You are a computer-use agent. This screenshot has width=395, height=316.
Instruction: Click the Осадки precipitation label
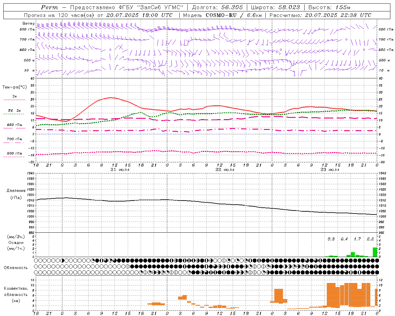coord(16,243)
